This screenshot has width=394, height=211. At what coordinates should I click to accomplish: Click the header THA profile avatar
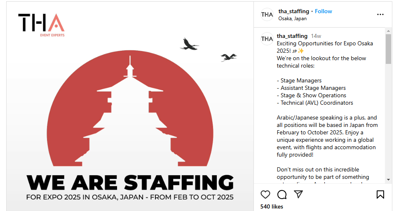[x=267, y=14]
